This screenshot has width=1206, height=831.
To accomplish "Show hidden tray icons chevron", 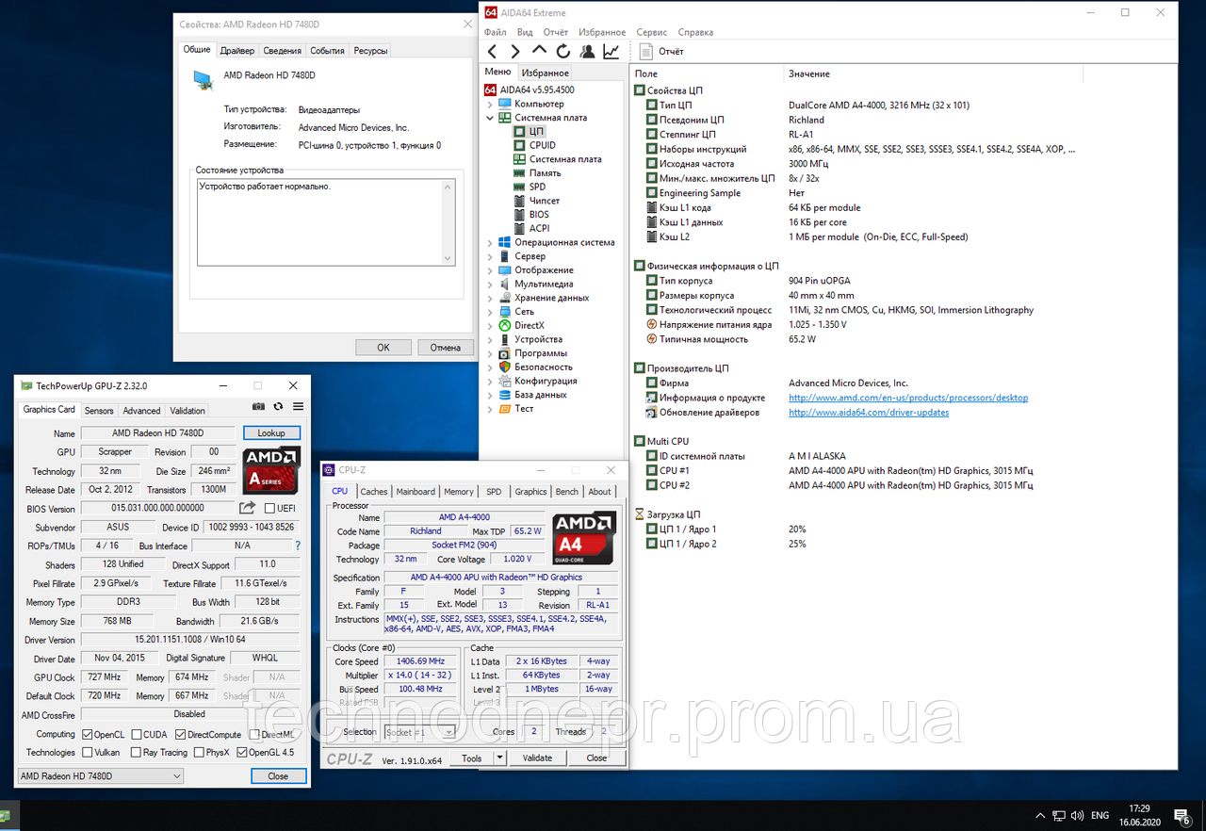I will [x=1039, y=815].
